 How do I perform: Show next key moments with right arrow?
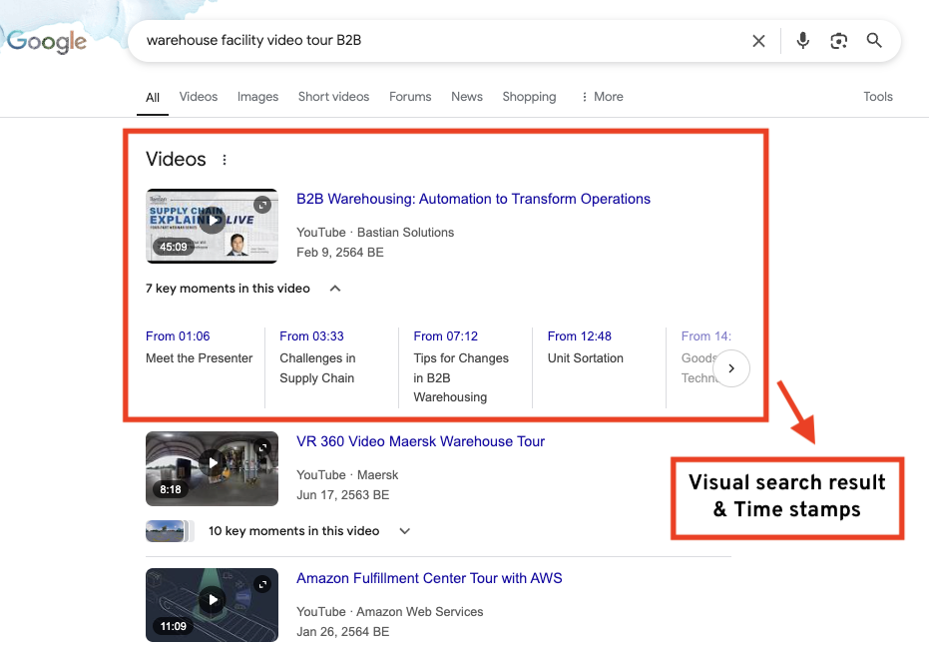(731, 368)
